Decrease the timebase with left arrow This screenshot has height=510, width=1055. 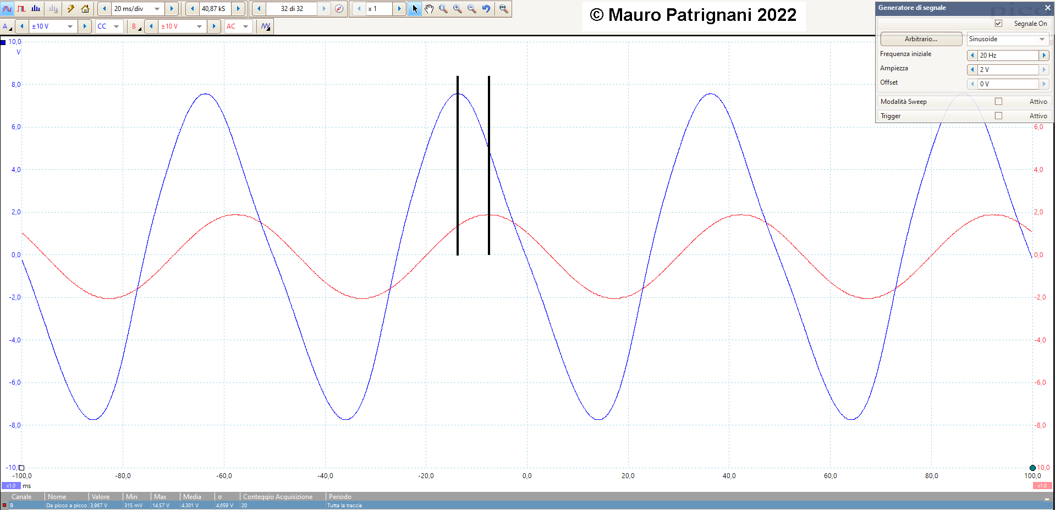point(105,9)
